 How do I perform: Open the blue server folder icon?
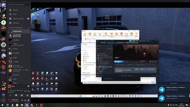[4, 95]
